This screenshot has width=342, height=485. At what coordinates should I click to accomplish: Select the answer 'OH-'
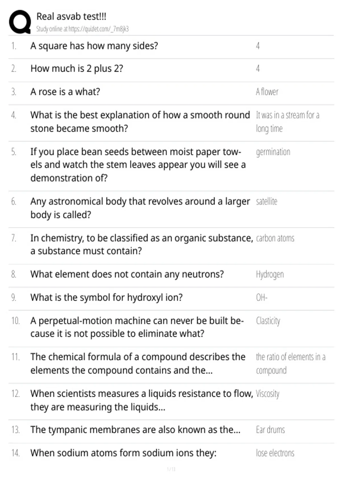click(262, 298)
